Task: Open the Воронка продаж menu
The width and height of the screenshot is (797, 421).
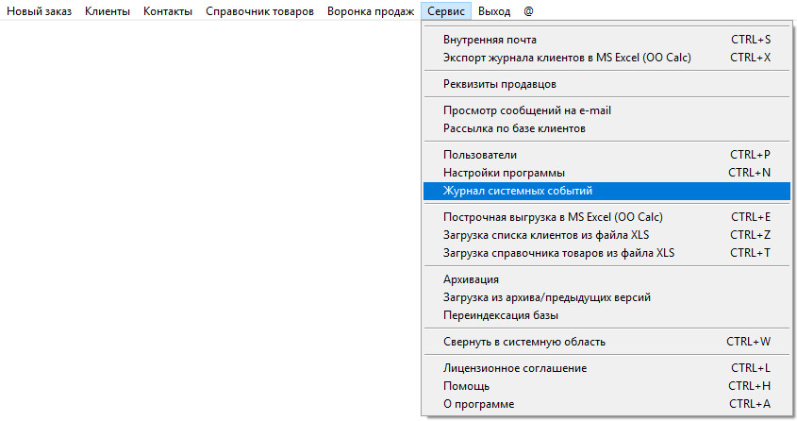Action: point(371,11)
